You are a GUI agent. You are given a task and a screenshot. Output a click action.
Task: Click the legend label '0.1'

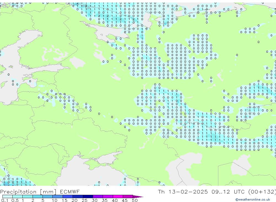[x=5, y=200]
